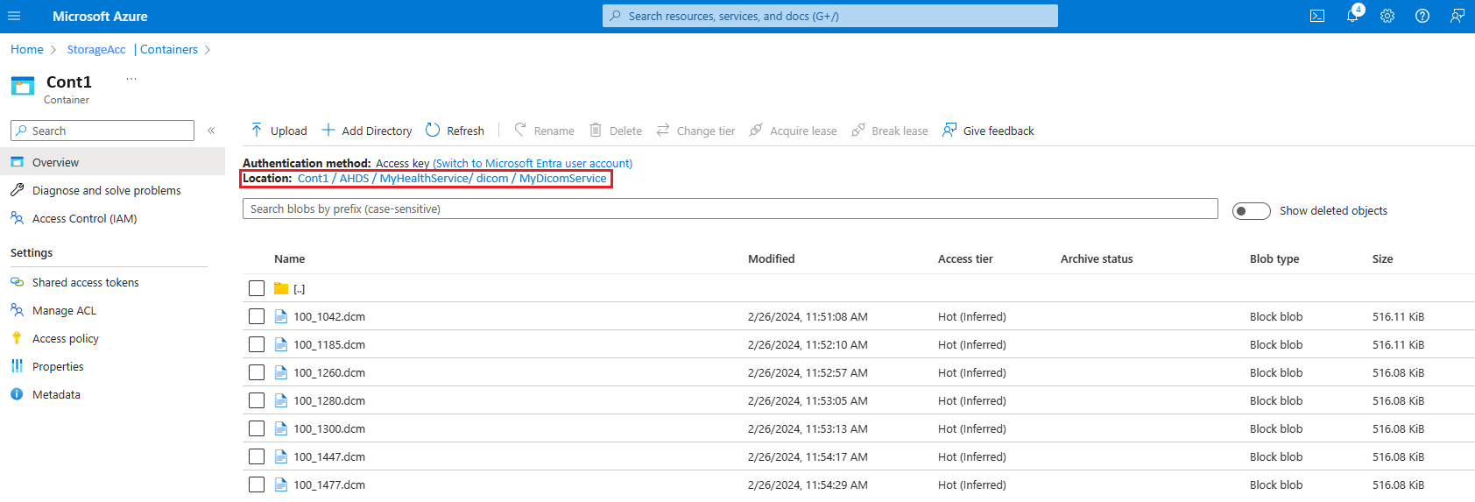Open the Access policy sidebar text
The height and width of the screenshot is (502, 1475).
click(x=66, y=338)
